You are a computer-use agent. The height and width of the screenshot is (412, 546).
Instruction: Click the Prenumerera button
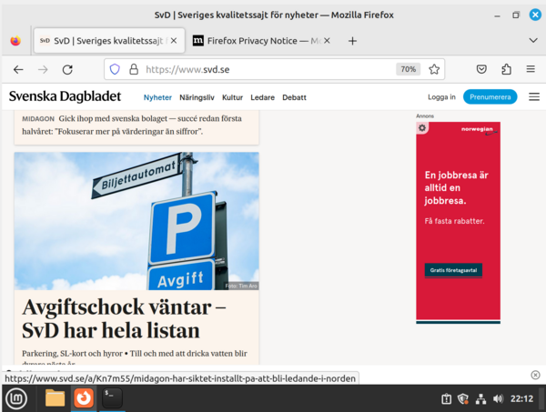490,96
